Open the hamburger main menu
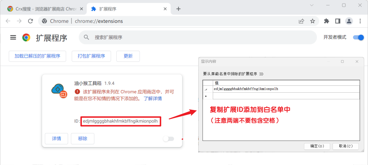 tap(13, 38)
